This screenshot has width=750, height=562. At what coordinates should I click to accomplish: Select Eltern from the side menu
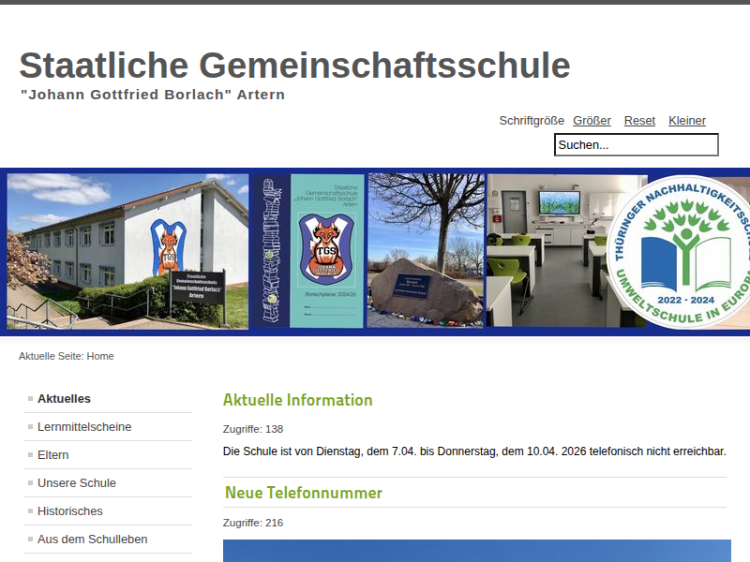(53, 455)
